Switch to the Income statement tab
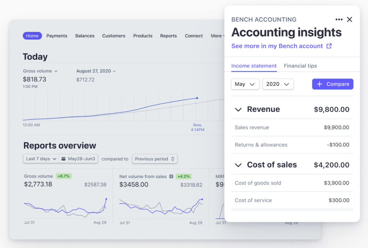The height and width of the screenshot is (248, 368). coord(254,66)
